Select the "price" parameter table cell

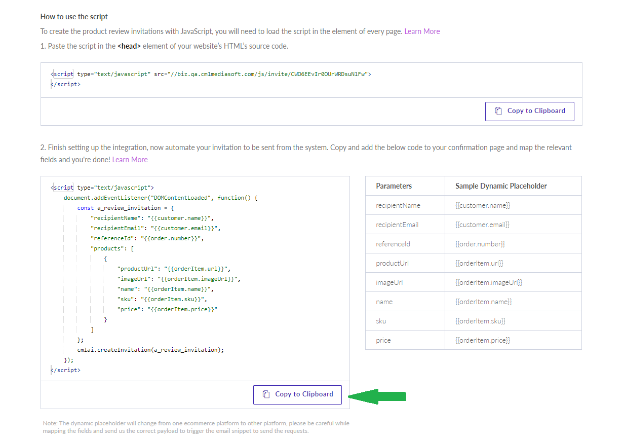pyautogui.click(x=405, y=340)
